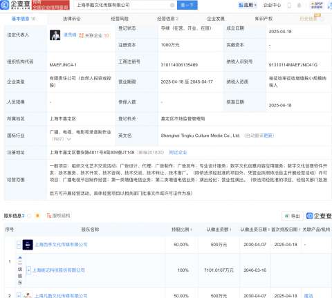
Task: Open the 应用 dropdown menu
Action: [248, 5]
